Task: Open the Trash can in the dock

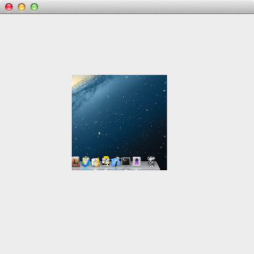Action: 151,162
